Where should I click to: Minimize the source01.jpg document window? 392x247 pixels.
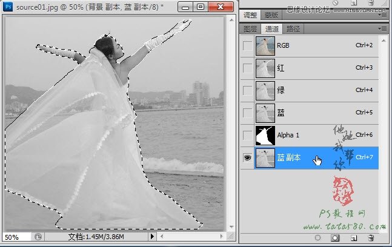pos(185,7)
